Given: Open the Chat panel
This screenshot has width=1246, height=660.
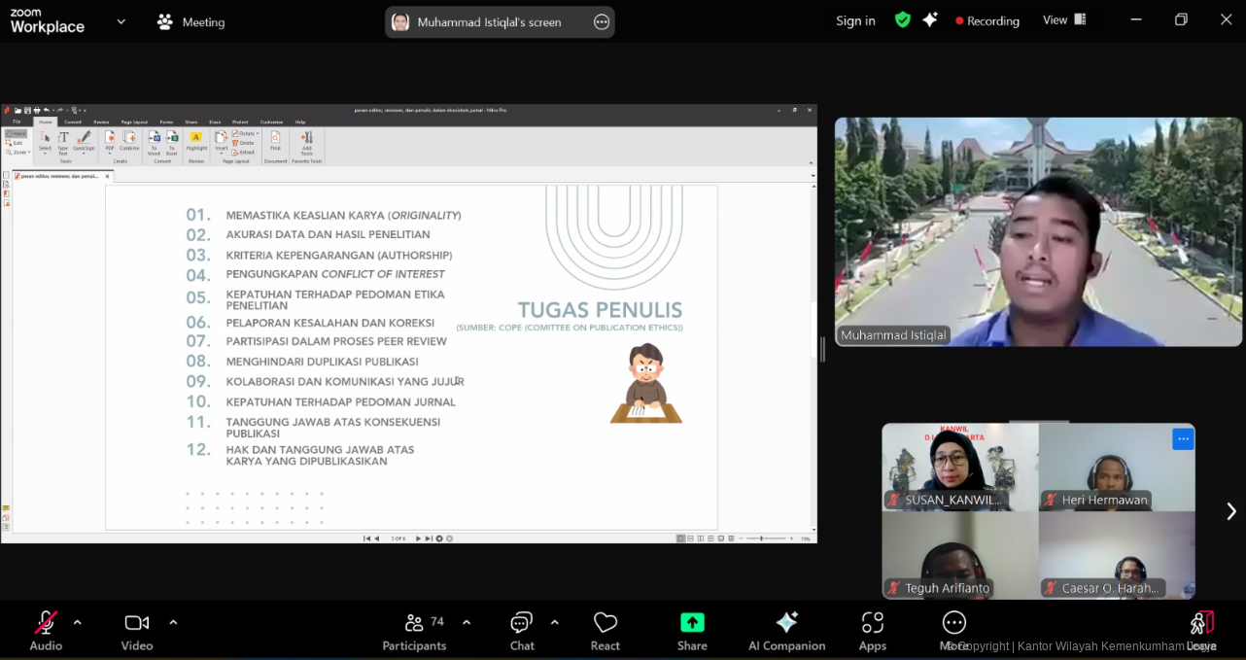Looking at the screenshot, I should point(522,623).
